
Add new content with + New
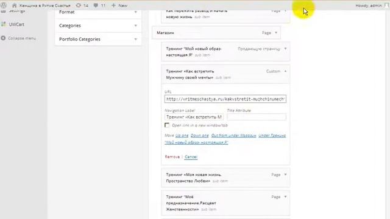click(119, 5)
